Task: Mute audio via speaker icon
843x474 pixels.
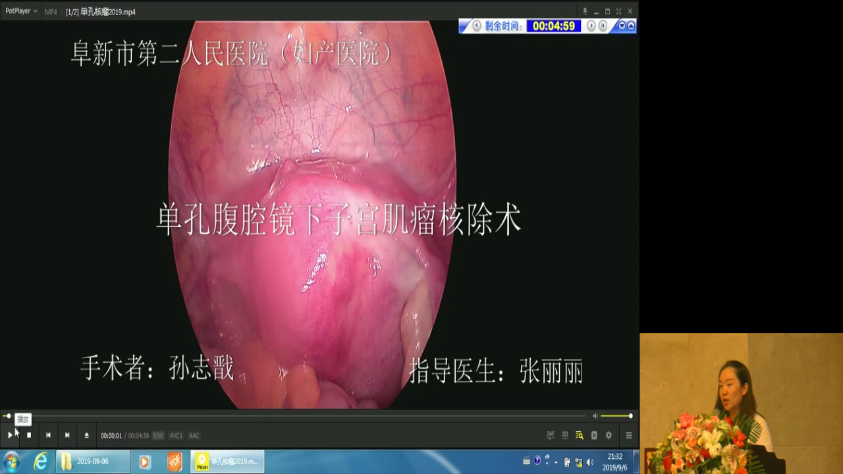Action: [595, 416]
